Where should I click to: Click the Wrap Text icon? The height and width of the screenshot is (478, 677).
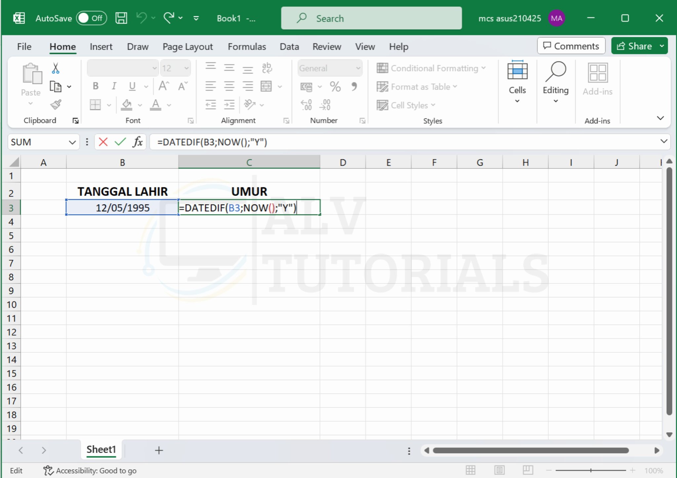click(266, 68)
